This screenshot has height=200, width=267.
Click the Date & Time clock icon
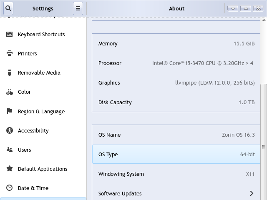(x=9, y=188)
